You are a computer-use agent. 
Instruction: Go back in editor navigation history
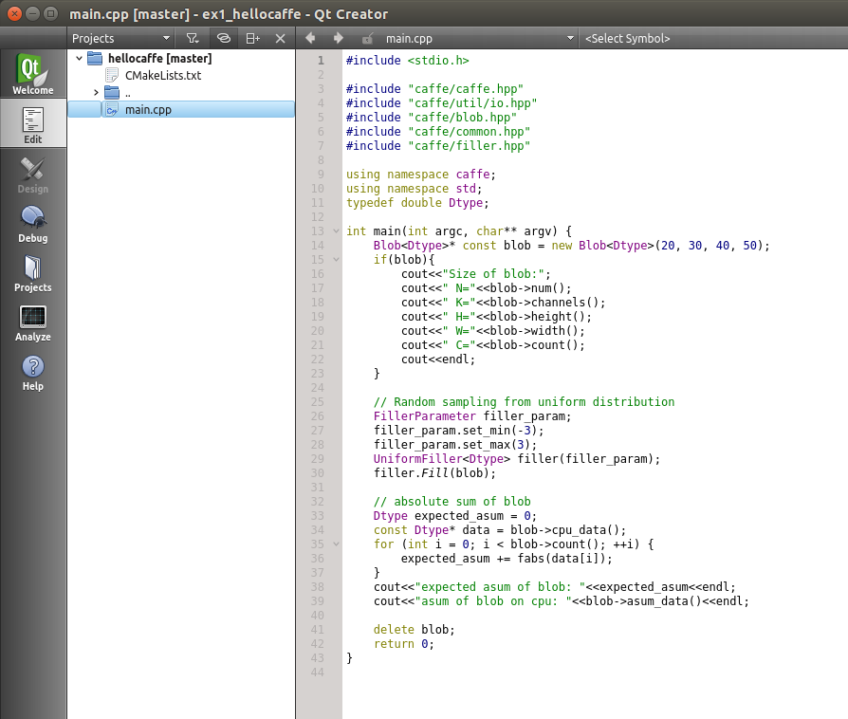tap(310, 38)
